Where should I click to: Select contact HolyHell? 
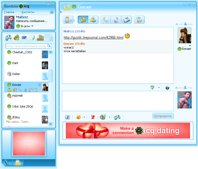click(x=26, y=98)
